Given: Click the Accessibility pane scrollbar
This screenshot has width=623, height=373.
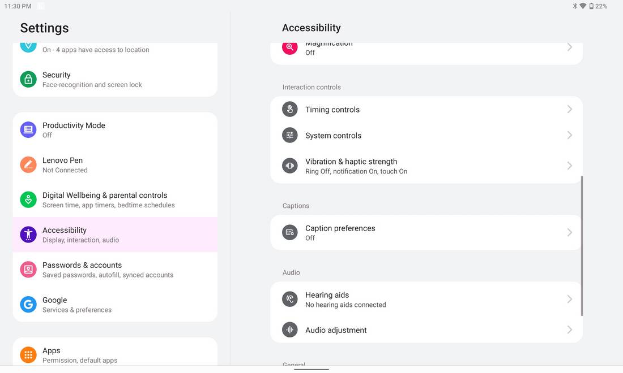Looking at the screenshot, I should click(x=582, y=246).
